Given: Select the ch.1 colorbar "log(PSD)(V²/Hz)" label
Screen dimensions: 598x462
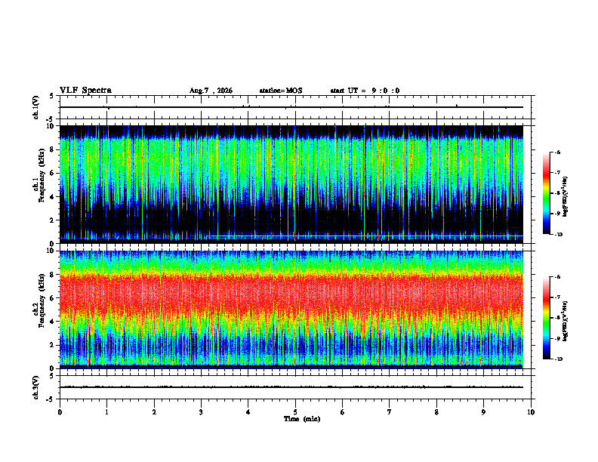Looking at the screenshot, I should point(566,197).
